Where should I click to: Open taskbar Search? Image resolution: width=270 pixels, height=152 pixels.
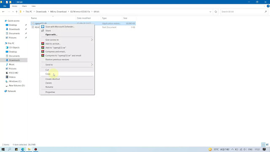[9, 149]
